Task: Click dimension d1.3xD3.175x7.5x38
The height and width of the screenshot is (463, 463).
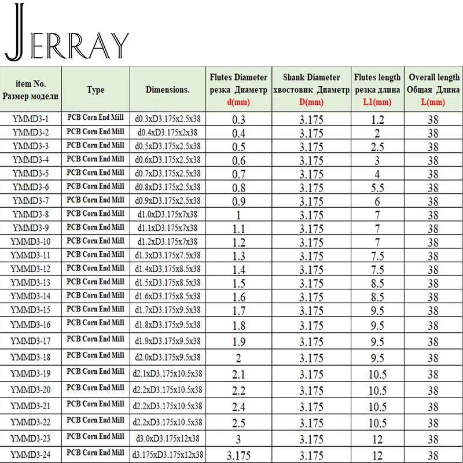Action: 168,255
